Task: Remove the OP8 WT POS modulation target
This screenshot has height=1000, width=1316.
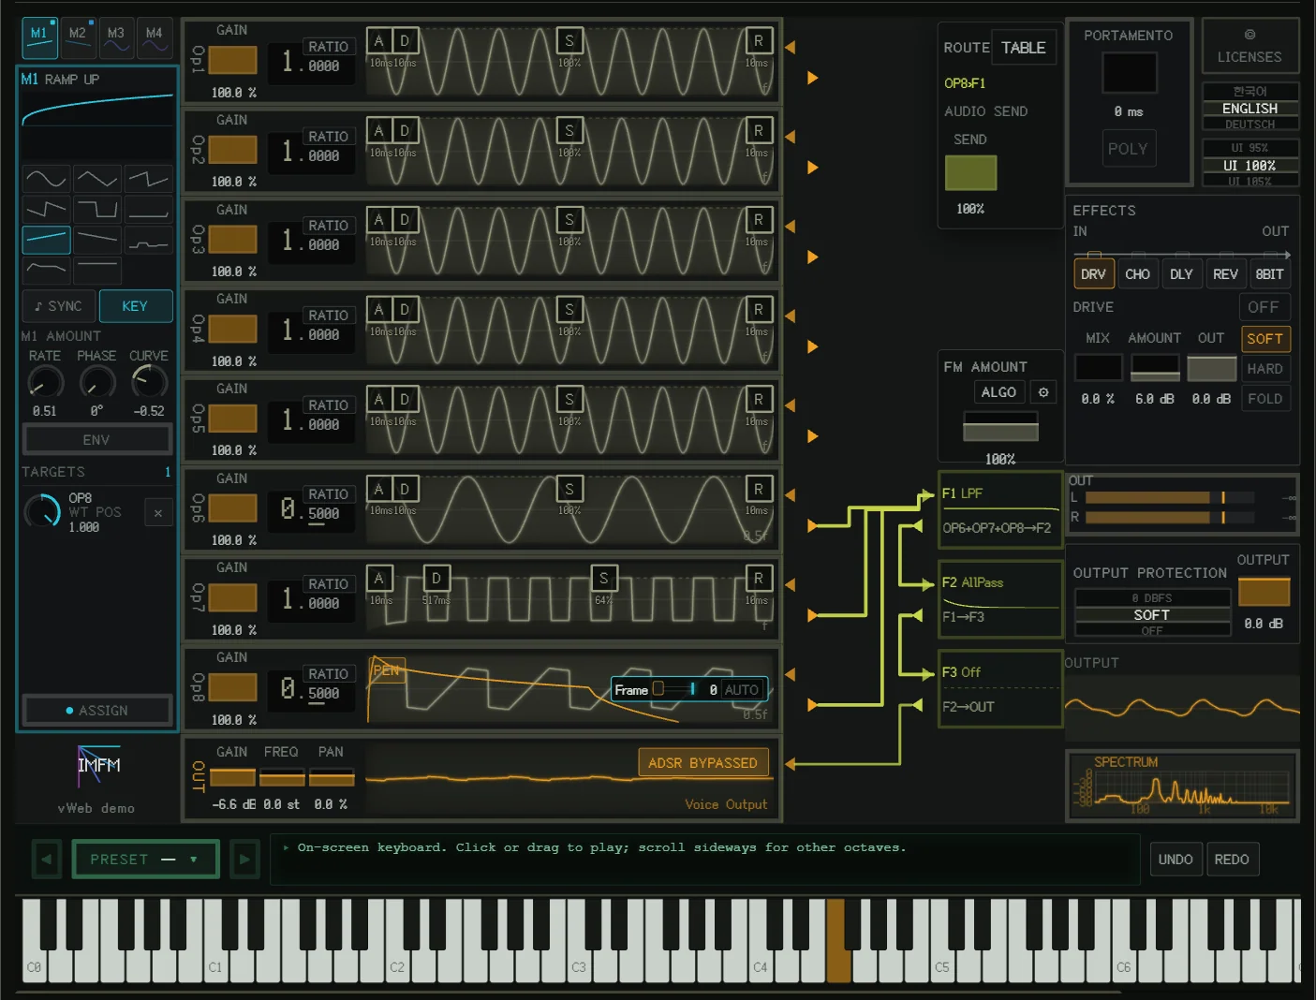Action: [158, 512]
